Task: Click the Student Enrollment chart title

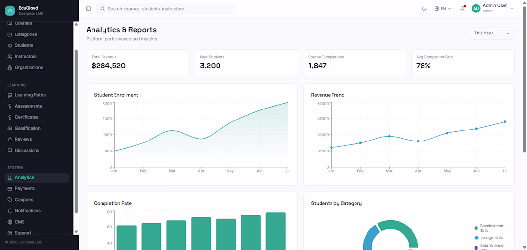Action: [116, 95]
